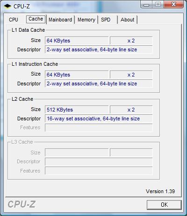Click the L1 Data Cache group label
Screen dimensions: 187x216
coord(28,30)
